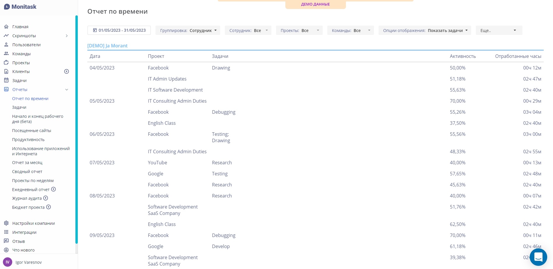Expand the Скриншоты submenu arrow
The width and height of the screenshot is (553, 269).
(x=67, y=36)
